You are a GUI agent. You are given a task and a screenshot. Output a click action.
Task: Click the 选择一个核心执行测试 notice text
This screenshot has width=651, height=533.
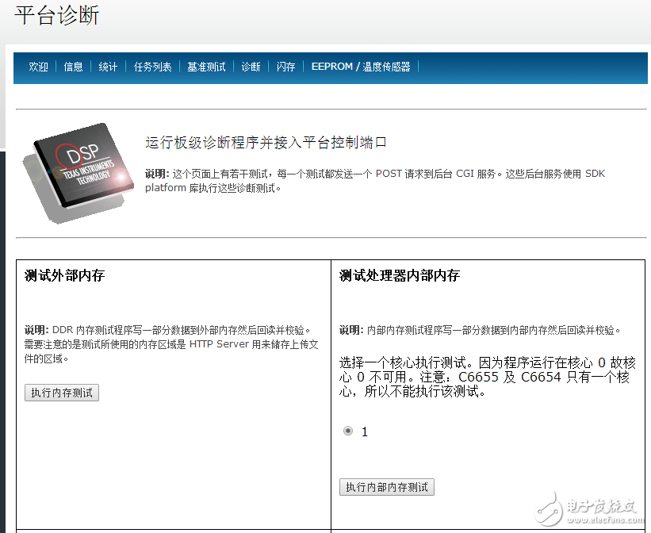click(x=488, y=377)
